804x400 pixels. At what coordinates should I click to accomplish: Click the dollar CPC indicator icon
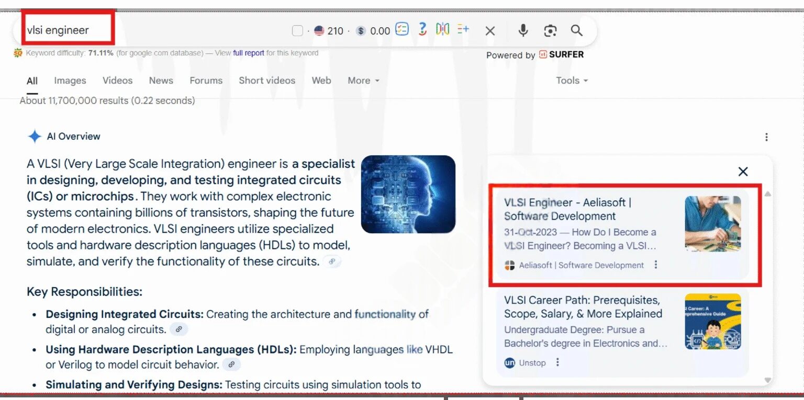360,30
